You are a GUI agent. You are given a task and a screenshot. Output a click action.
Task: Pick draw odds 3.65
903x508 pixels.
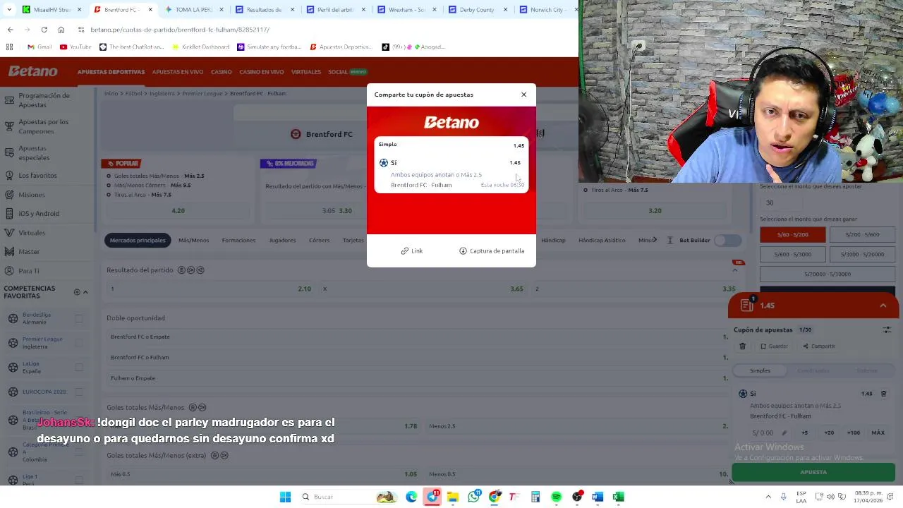coord(423,289)
